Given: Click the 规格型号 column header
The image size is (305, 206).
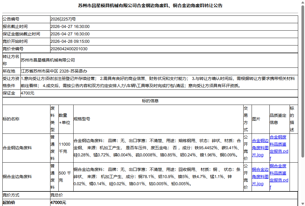Looking at the screenshot, I should [x=158, y=119].
